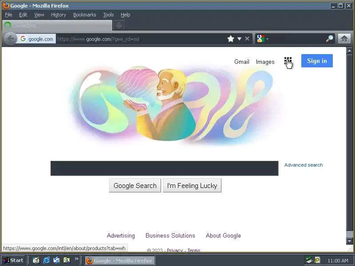
Task: Open the Help menu
Action: (125, 15)
